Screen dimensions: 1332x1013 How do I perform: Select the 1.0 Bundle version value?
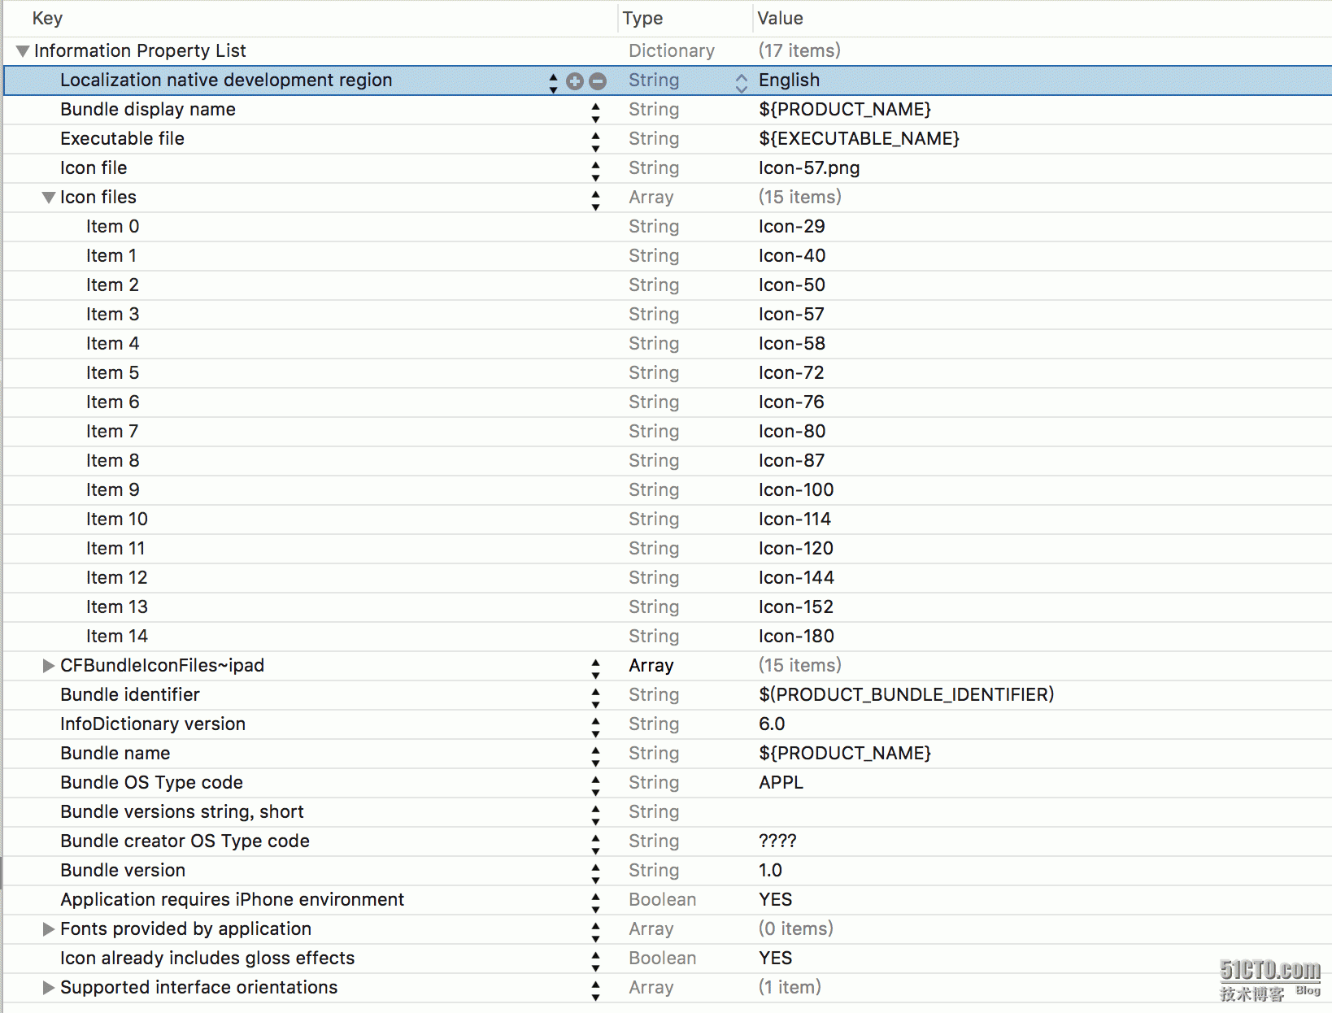[x=770, y=870]
